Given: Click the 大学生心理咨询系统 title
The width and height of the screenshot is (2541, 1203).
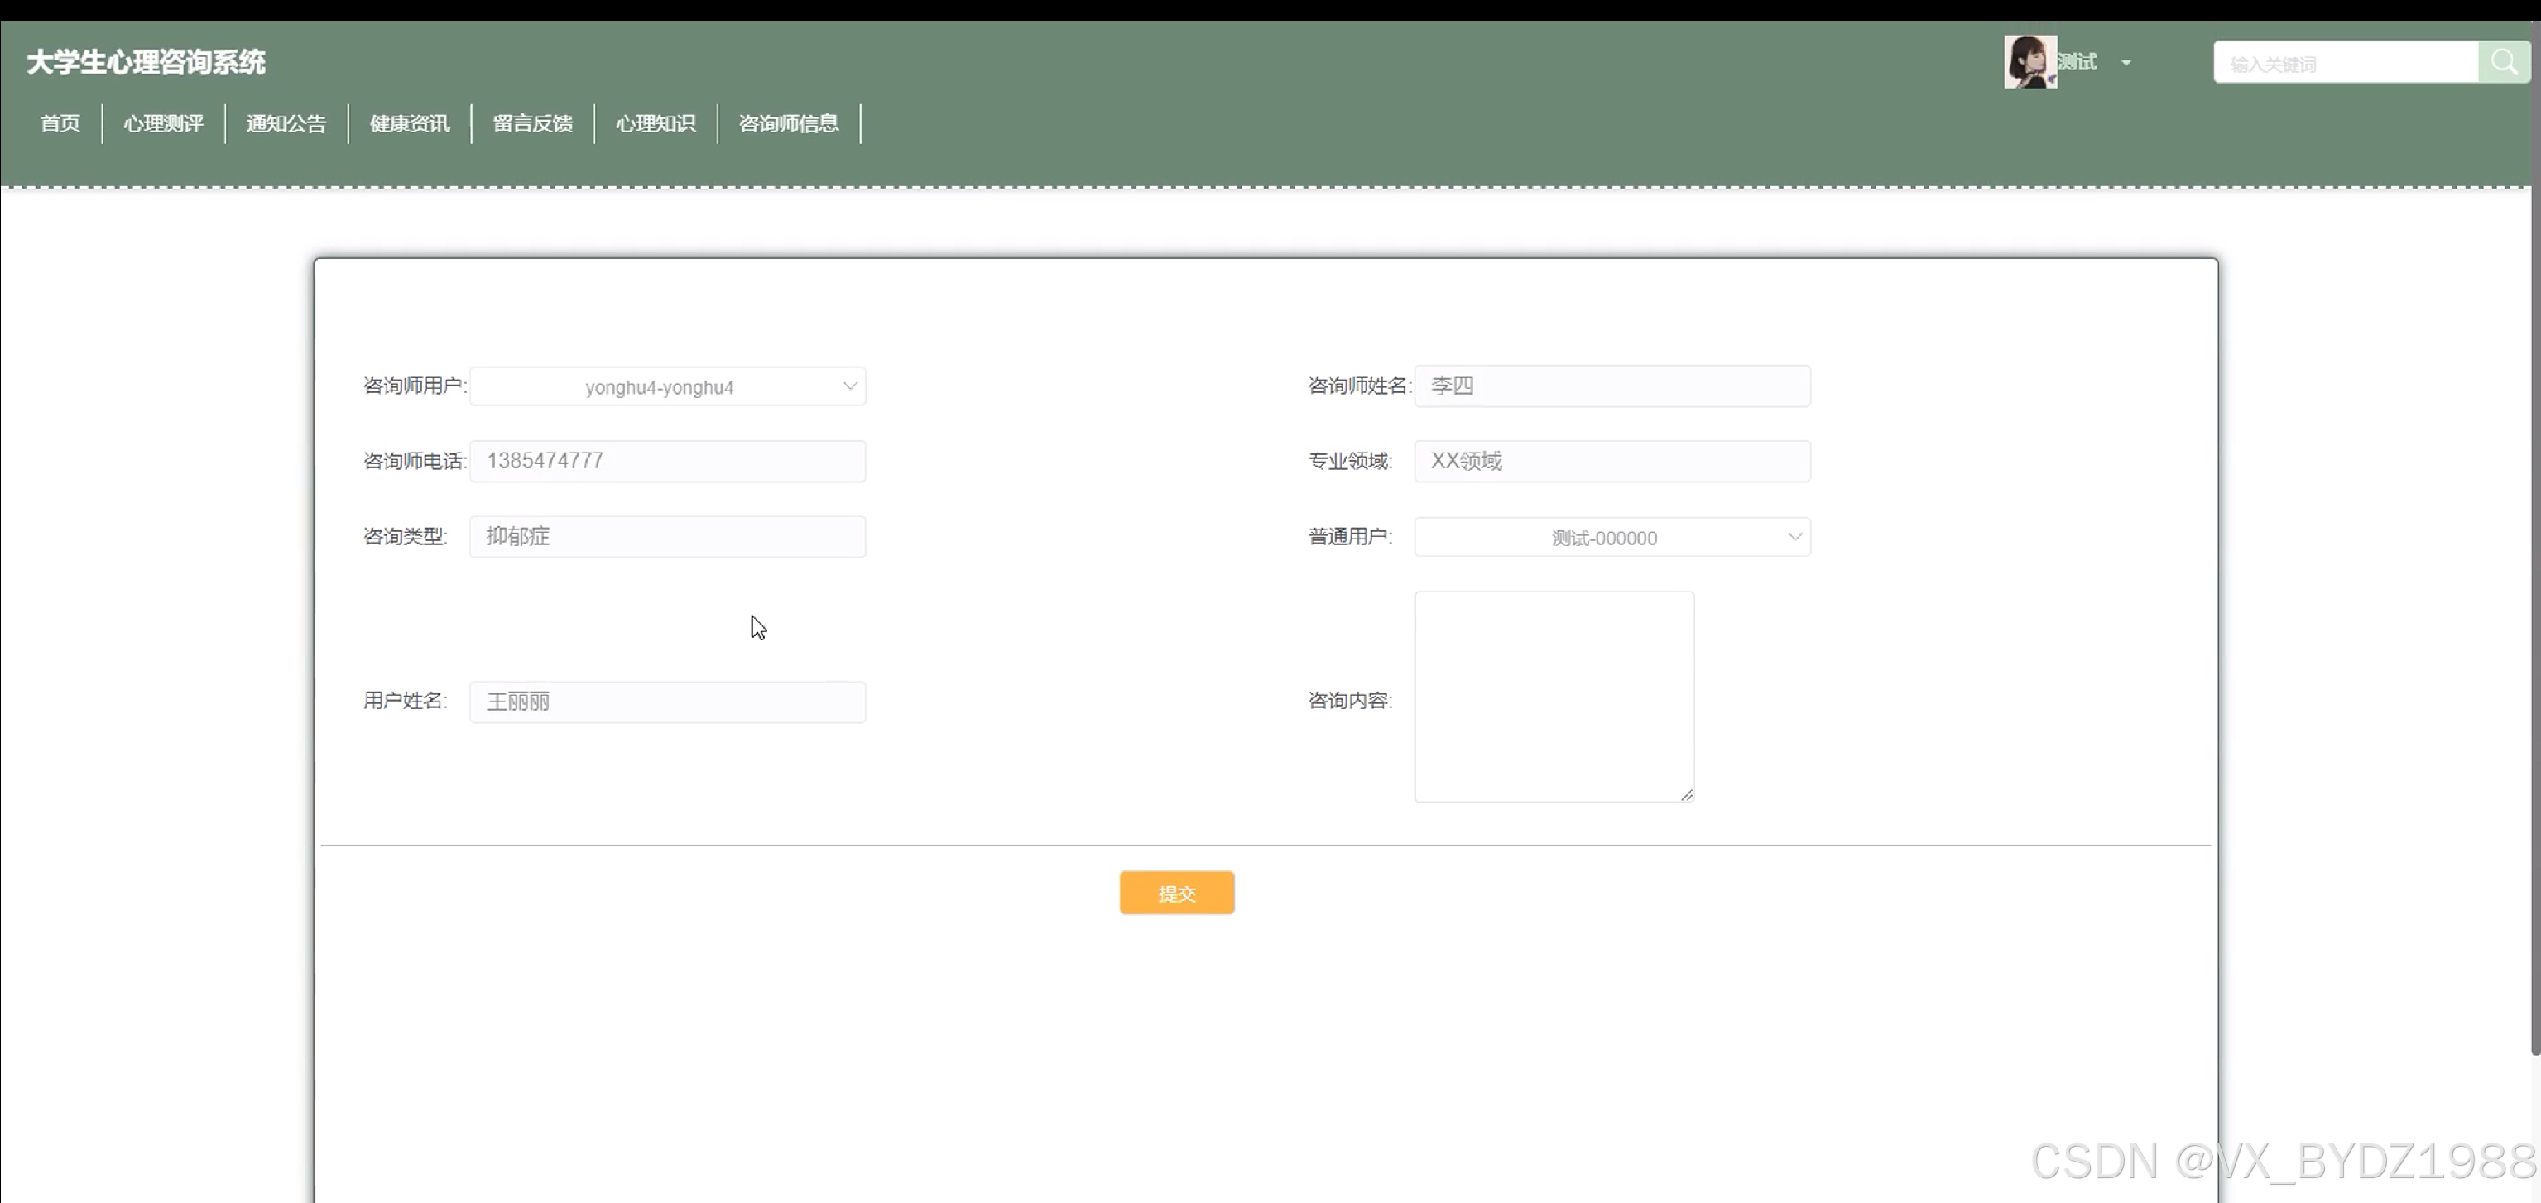Looking at the screenshot, I should (146, 62).
